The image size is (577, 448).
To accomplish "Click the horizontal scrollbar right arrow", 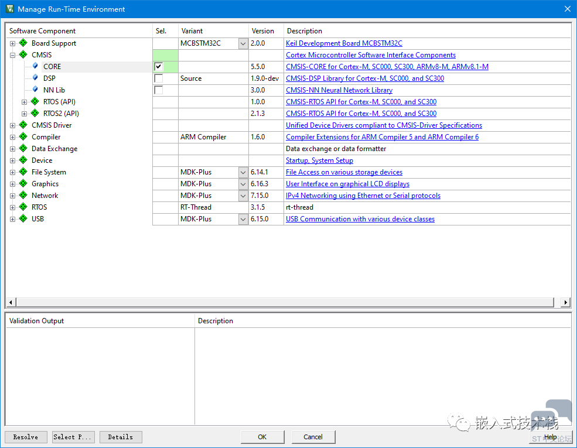I will tap(566, 302).
